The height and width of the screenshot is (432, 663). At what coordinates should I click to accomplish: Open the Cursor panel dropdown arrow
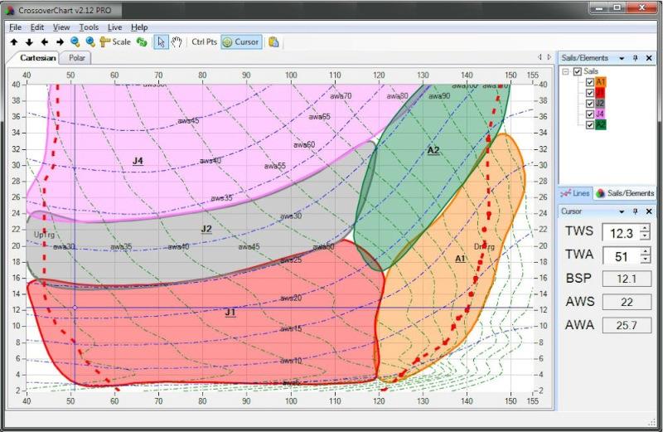click(x=622, y=211)
